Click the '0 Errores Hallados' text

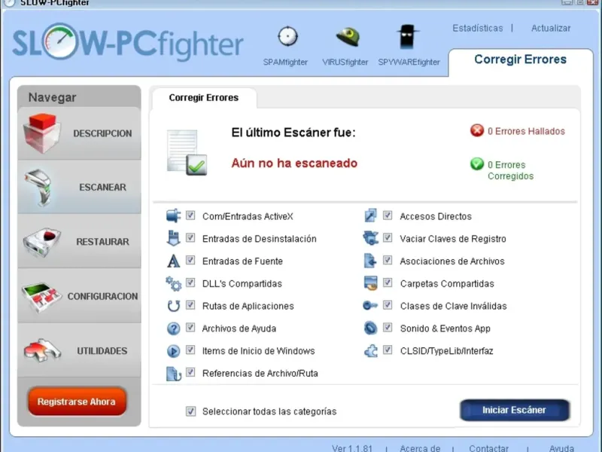click(x=526, y=131)
